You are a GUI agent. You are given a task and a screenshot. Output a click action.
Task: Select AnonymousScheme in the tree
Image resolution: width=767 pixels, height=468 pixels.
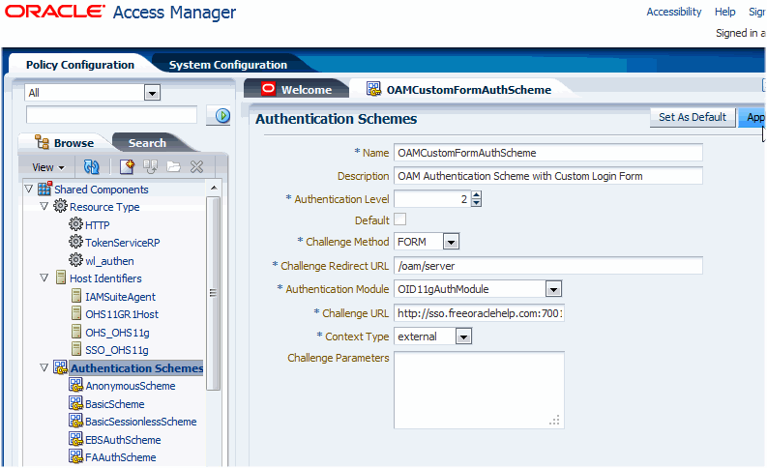131,386
